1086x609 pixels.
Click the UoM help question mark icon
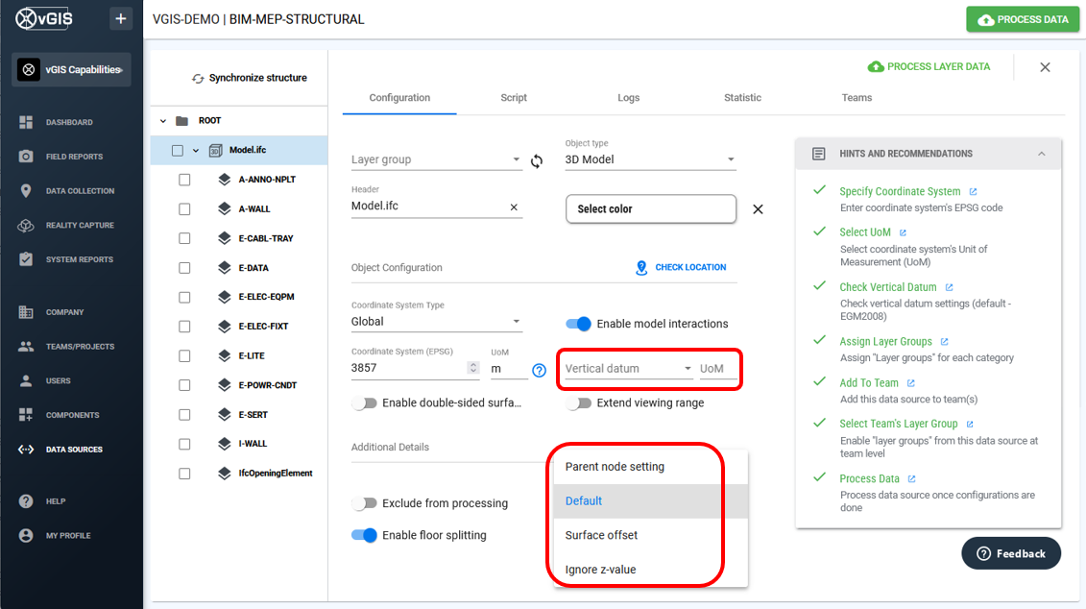[x=539, y=372]
